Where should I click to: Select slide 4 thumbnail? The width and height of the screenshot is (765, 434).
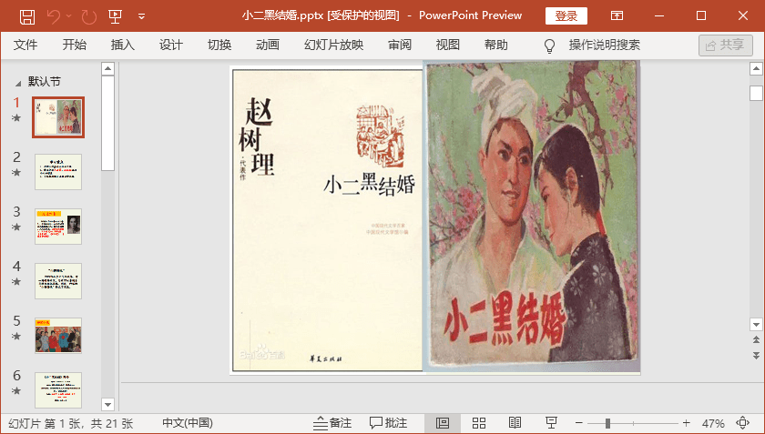(58, 281)
